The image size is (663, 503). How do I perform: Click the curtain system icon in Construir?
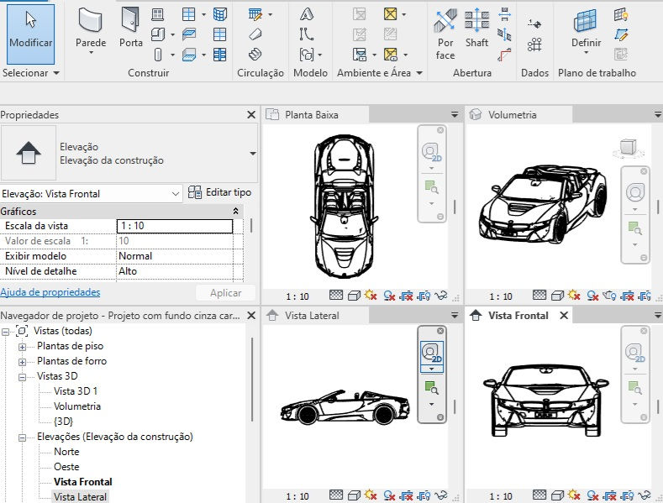coord(220,14)
